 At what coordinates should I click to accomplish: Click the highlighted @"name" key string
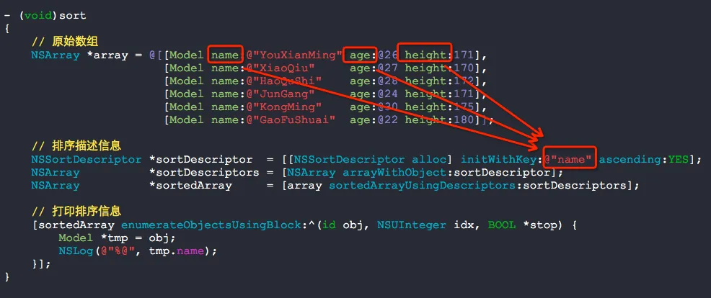(570, 159)
